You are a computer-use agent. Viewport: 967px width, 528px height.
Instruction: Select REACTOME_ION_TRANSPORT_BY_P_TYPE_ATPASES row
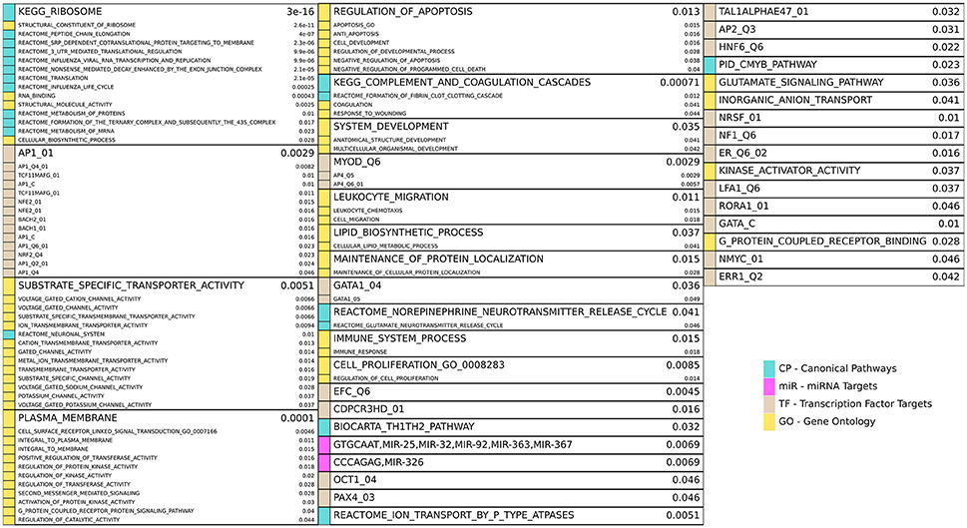pyautogui.click(x=511, y=516)
